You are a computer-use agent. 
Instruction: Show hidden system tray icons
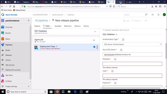[x=136, y=92]
